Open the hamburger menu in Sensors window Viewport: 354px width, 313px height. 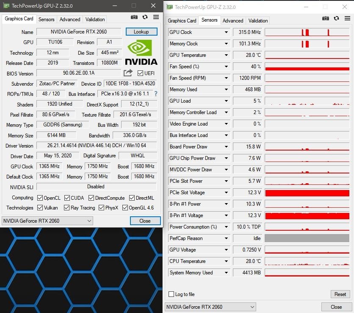pyautogui.click(x=348, y=18)
